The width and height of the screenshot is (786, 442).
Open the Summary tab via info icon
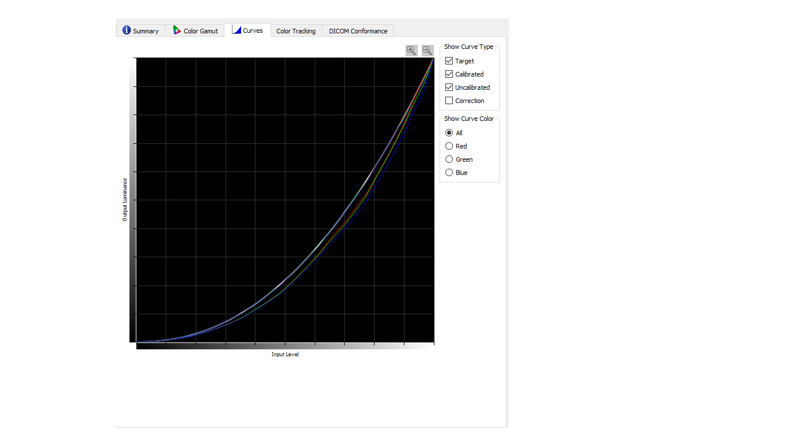(x=127, y=31)
